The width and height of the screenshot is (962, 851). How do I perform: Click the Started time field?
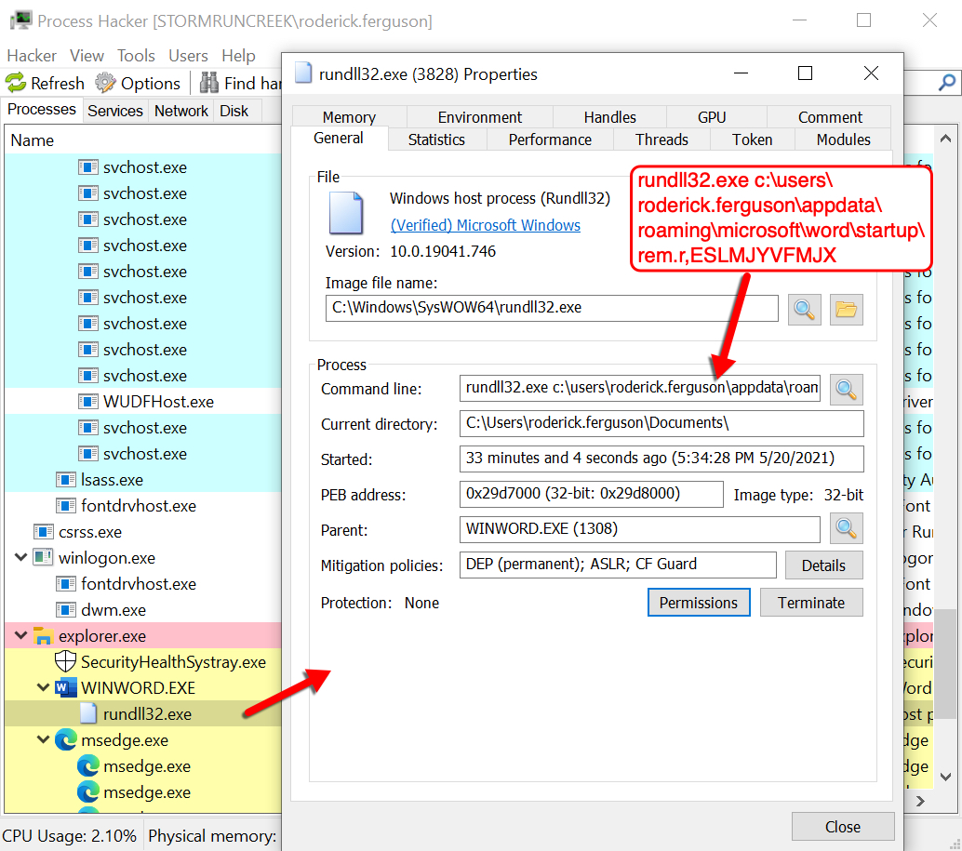click(661, 459)
